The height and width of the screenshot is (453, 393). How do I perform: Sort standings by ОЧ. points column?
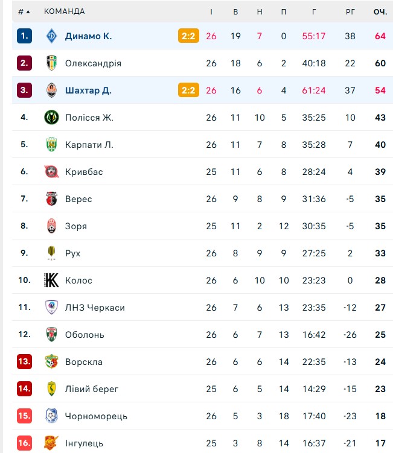pos(380,11)
